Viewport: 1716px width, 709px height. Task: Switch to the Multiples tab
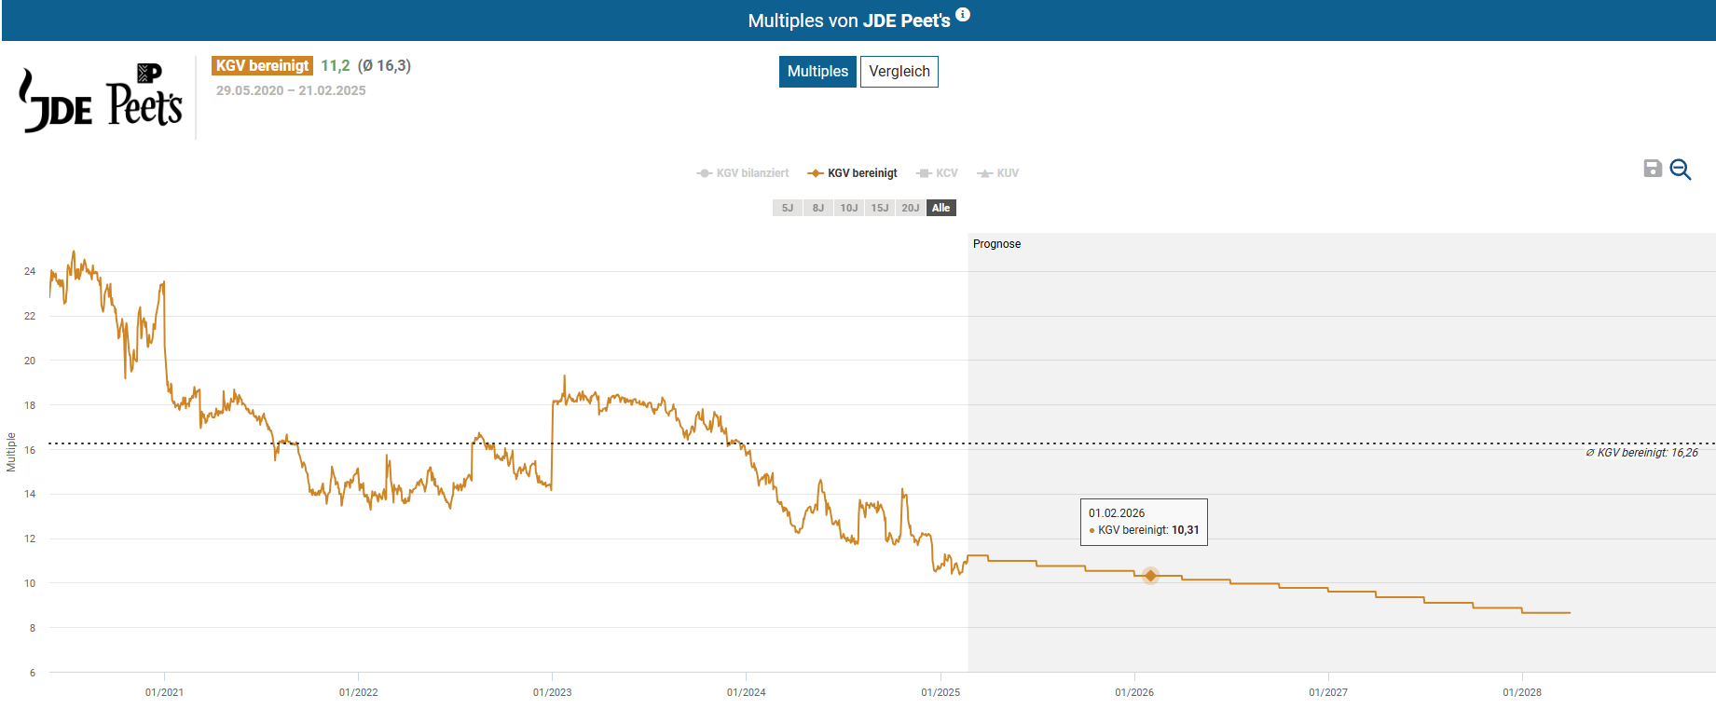coord(817,72)
